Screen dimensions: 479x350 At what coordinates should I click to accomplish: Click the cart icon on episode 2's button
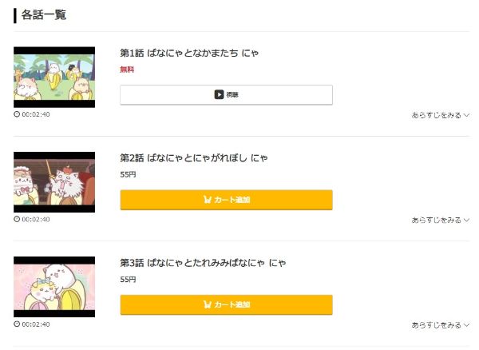click(208, 200)
